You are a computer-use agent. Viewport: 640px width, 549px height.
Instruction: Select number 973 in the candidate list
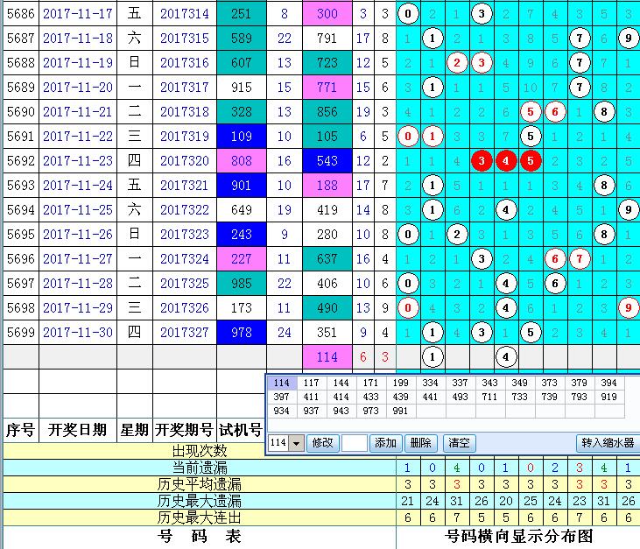click(371, 411)
